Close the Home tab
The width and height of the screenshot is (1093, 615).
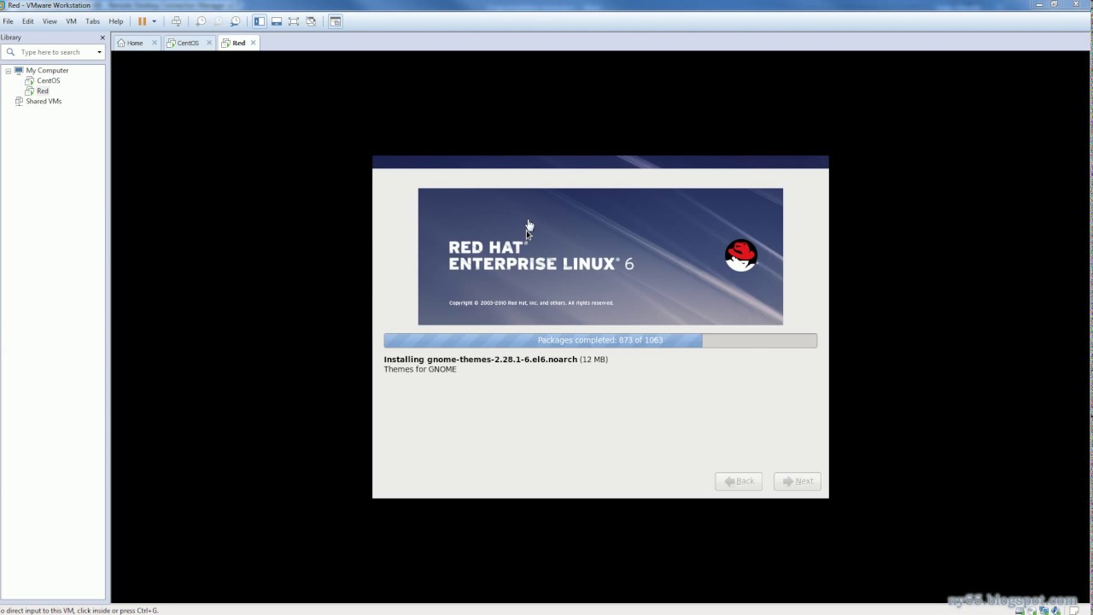pos(155,43)
